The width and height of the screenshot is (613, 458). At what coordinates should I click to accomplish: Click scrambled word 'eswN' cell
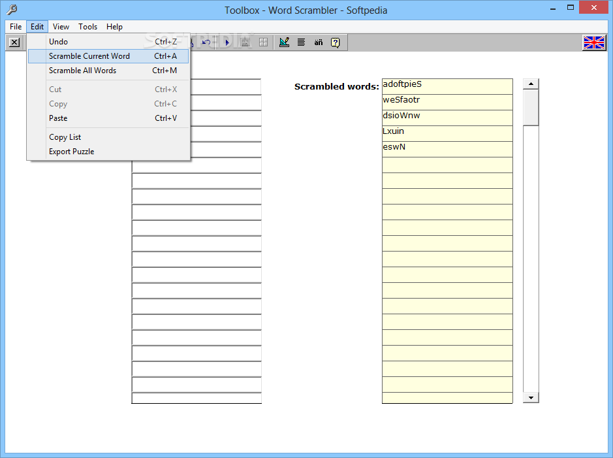click(x=447, y=149)
